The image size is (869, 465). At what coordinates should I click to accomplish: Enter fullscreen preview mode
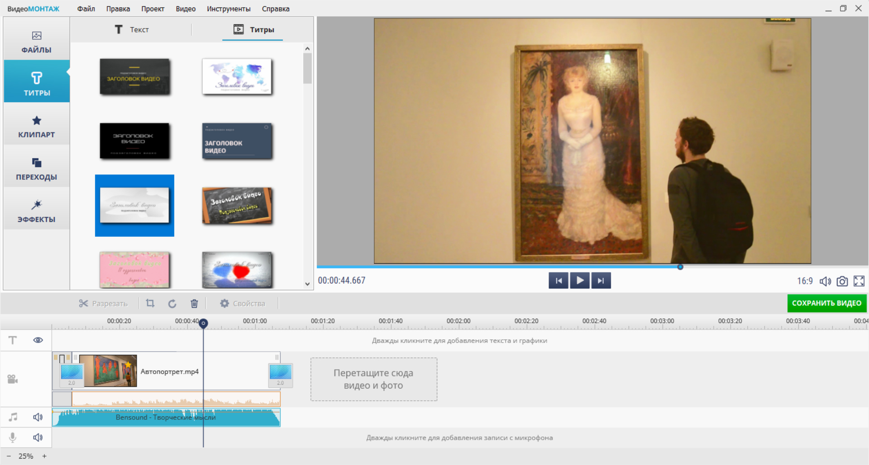click(x=859, y=281)
